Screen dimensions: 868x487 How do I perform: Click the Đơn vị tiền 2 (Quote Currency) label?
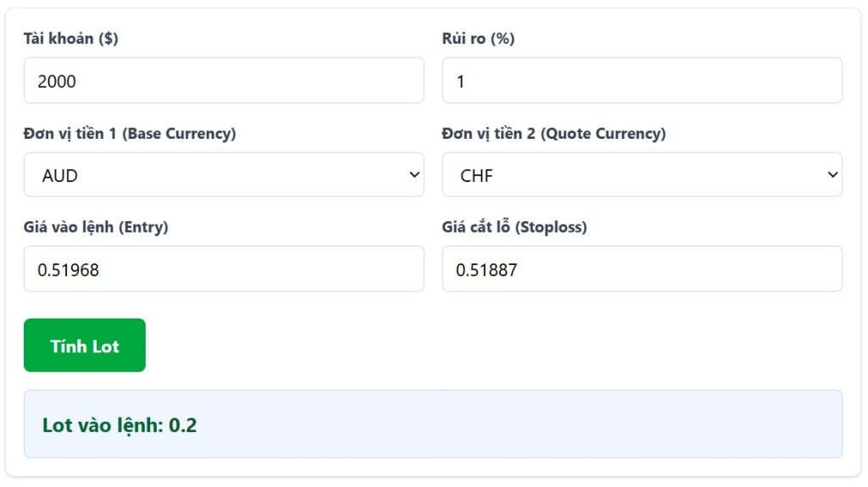(554, 133)
